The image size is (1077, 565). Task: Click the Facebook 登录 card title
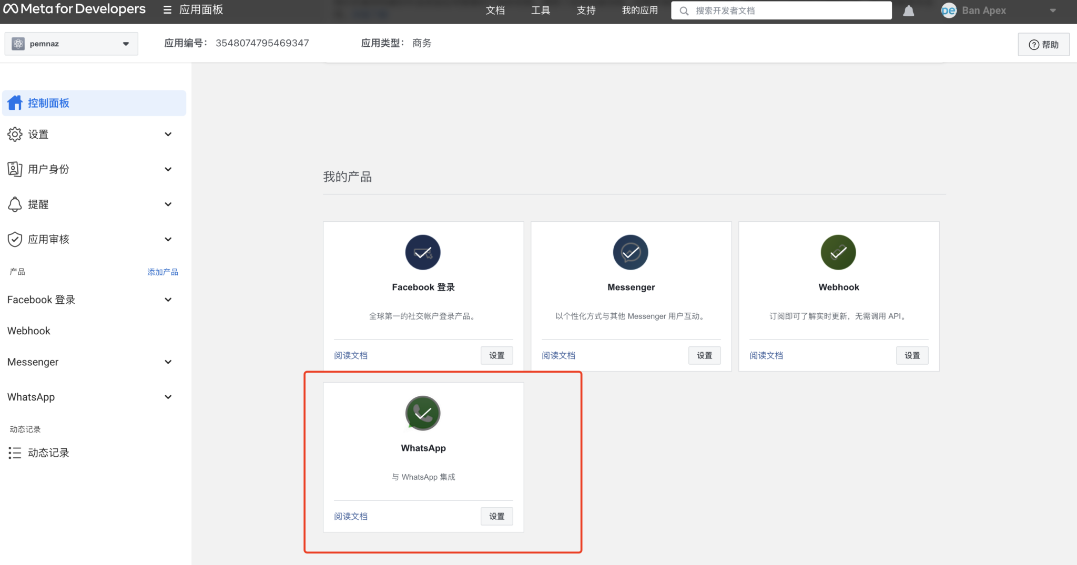[423, 287]
